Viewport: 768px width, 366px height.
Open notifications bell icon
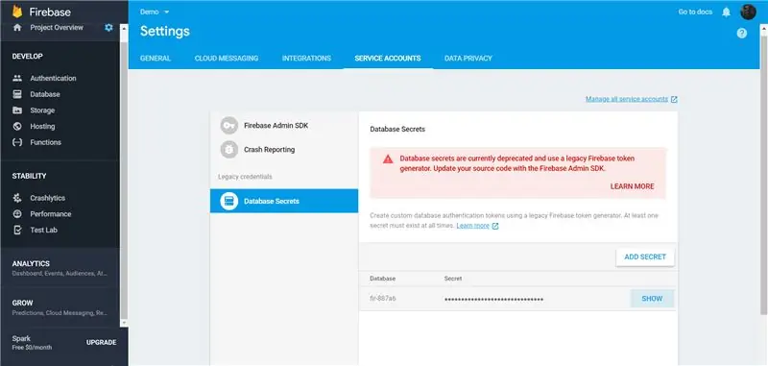coord(727,12)
